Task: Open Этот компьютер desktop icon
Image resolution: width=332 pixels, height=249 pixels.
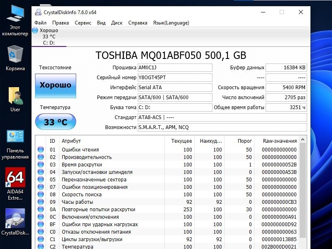Action: click(15, 20)
